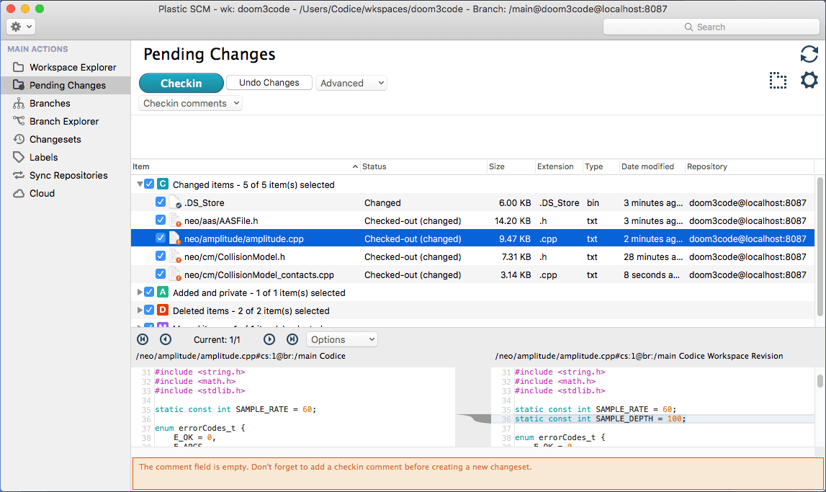Click the Branches tree icon in sidebar
The width and height of the screenshot is (826, 492).
[x=19, y=103]
